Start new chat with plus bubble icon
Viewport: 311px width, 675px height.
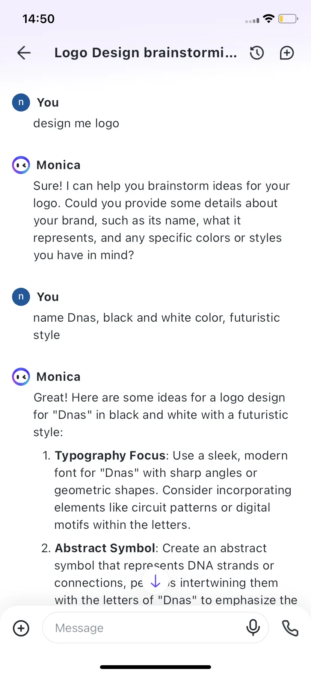[x=287, y=53]
